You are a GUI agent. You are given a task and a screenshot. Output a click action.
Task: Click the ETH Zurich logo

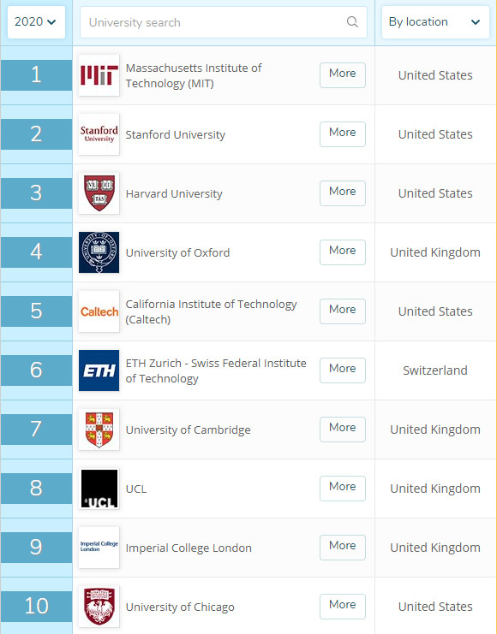[99, 370]
